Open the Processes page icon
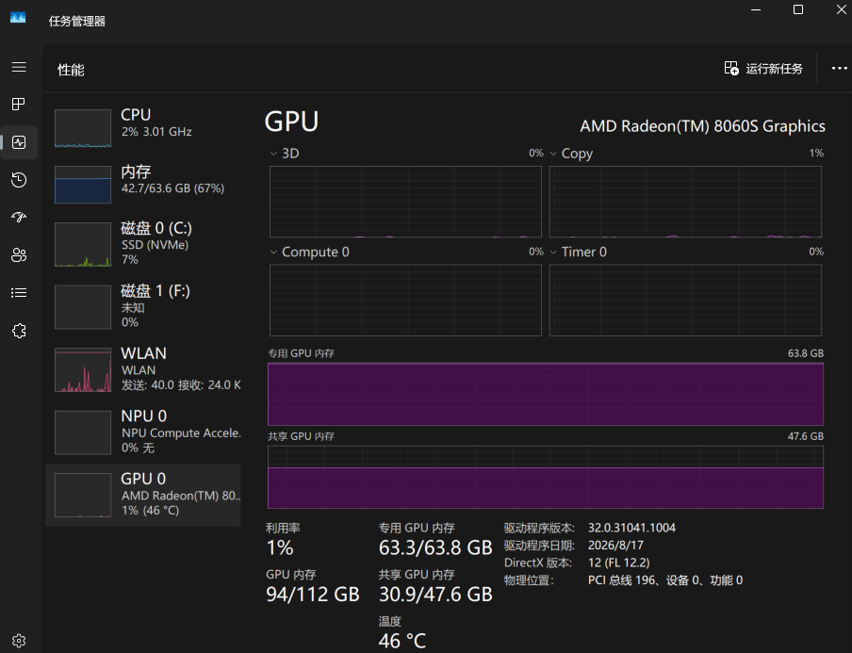Viewport: 852px width, 653px height. (x=19, y=105)
